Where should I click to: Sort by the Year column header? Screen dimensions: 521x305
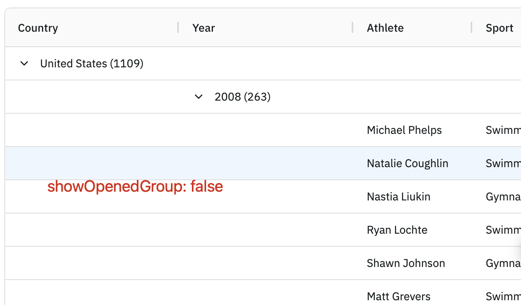coord(204,28)
